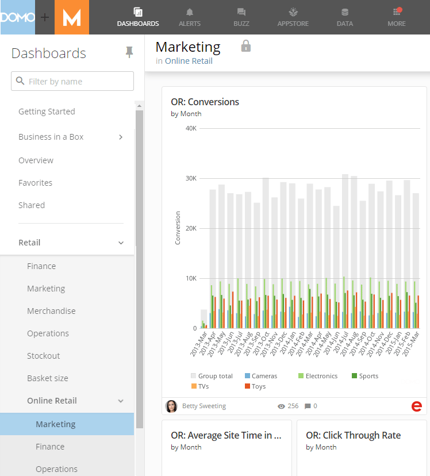Open the Appstore icon
This screenshot has width=430, height=476.
coord(293,12)
